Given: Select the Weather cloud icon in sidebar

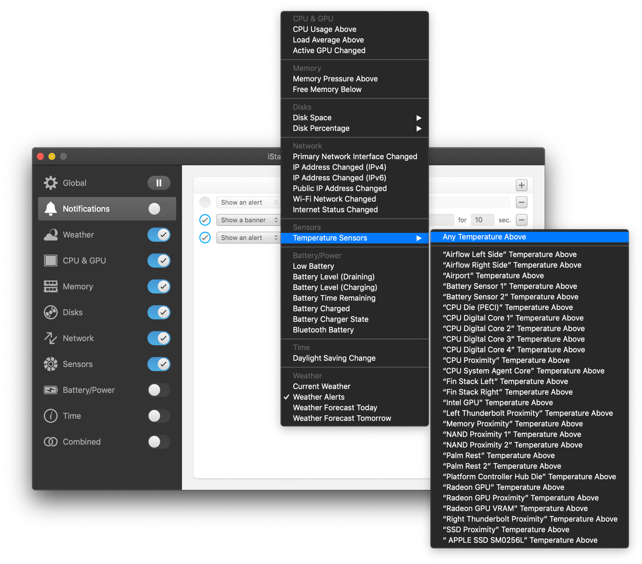Looking at the screenshot, I should (51, 235).
